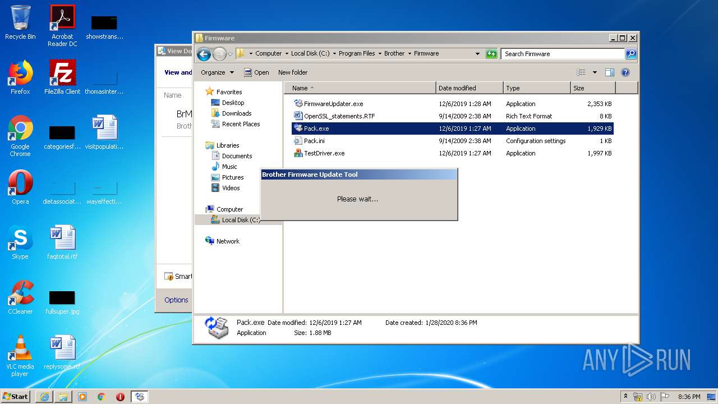Image resolution: width=718 pixels, height=404 pixels.
Task: Sort by Type column header
Action: click(x=537, y=88)
